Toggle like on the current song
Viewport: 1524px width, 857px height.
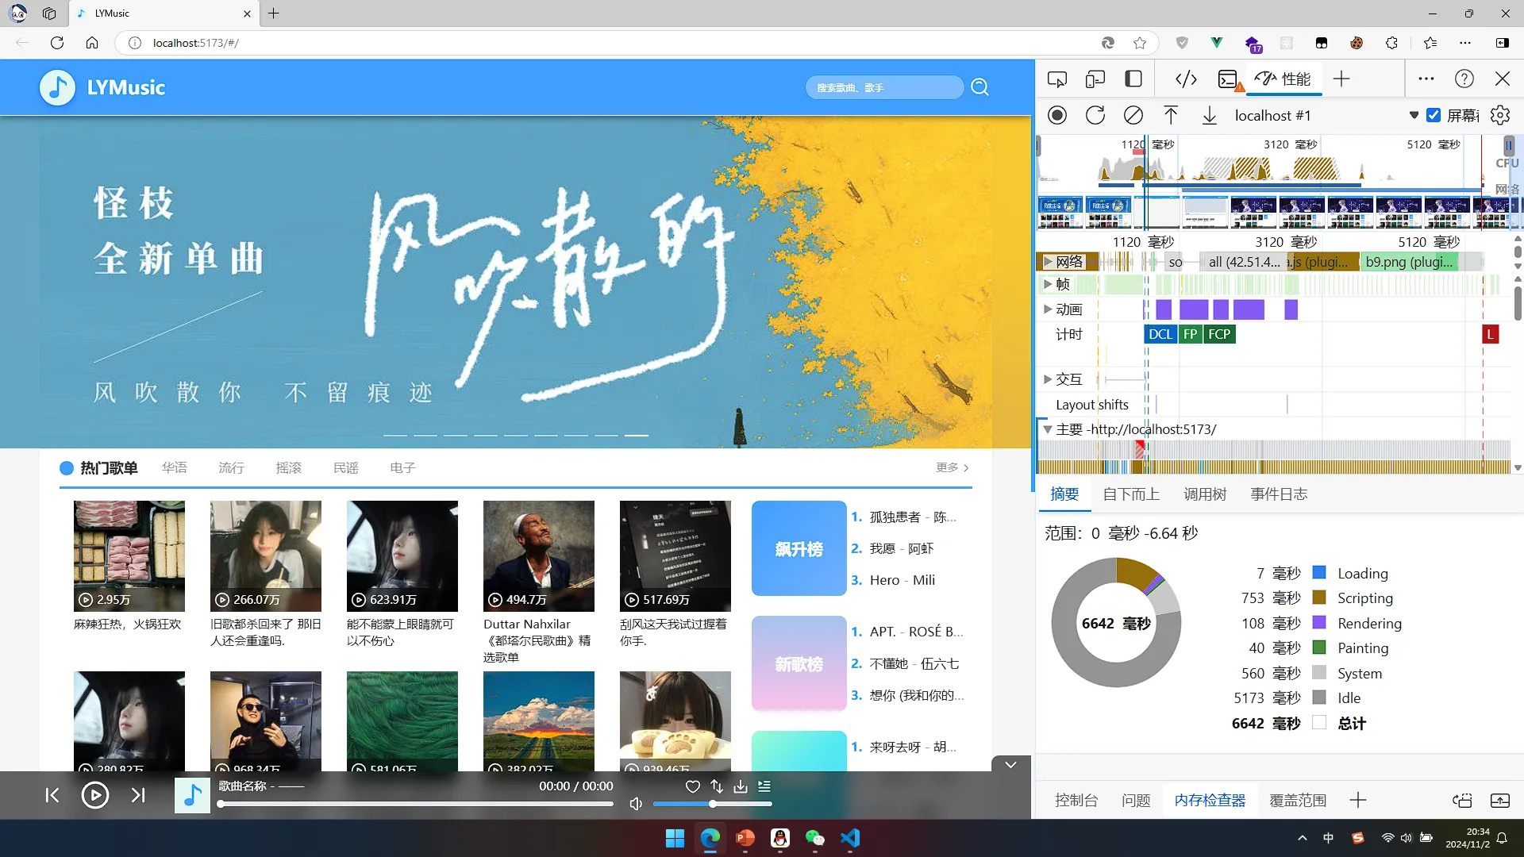coord(692,786)
